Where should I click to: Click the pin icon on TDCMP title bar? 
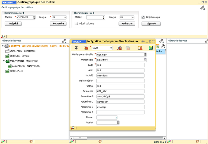click(143, 41)
